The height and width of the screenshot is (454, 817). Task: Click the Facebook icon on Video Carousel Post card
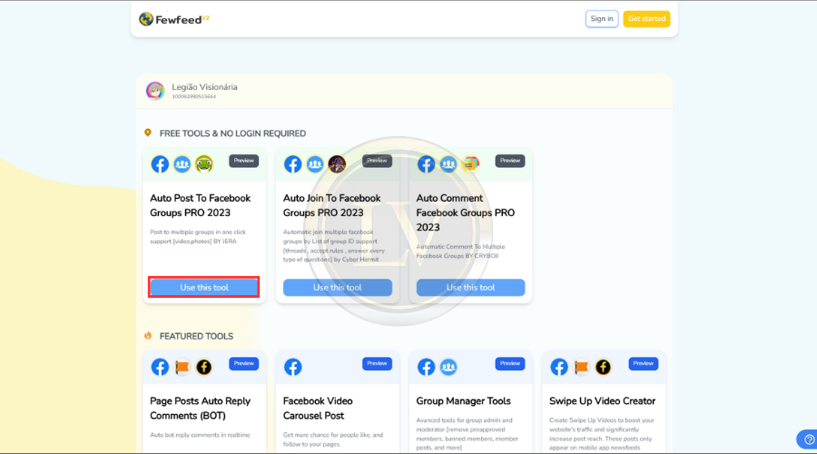(293, 367)
